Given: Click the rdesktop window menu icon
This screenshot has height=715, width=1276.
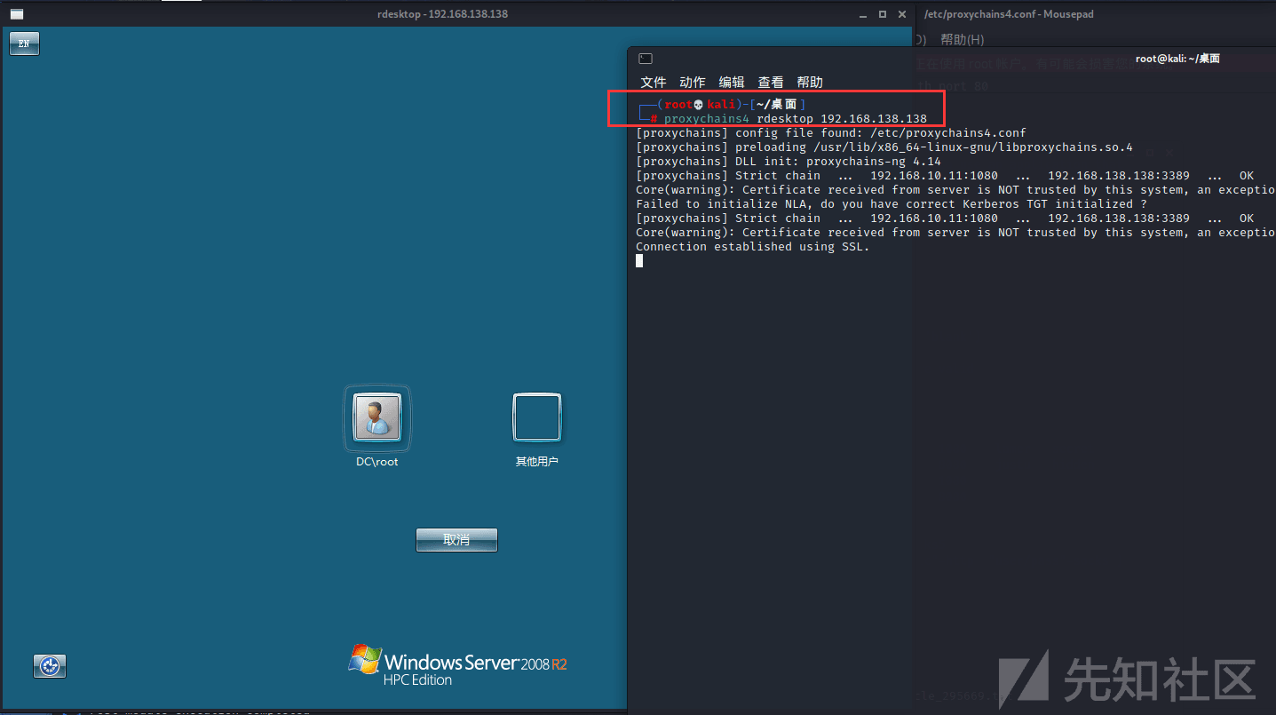Looking at the screenshot, I should click(x=17, y=14).
